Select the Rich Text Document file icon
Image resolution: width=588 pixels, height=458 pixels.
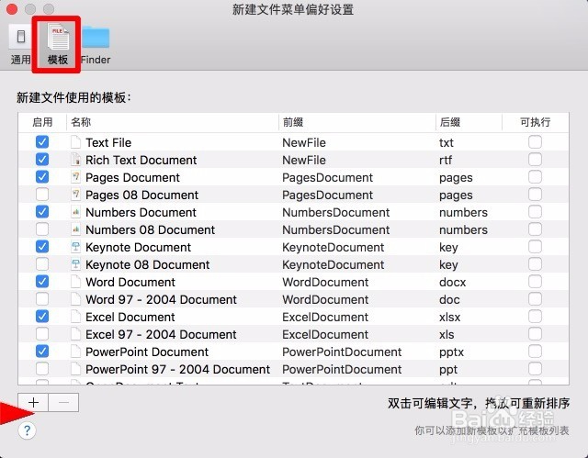[75, 160]
